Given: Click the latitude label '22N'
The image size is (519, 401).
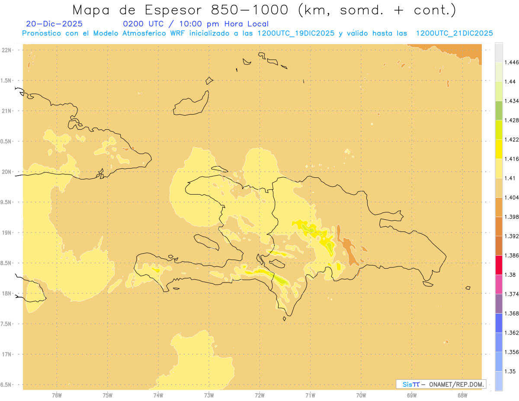Looking at the screenshot, I should (7, 50).
